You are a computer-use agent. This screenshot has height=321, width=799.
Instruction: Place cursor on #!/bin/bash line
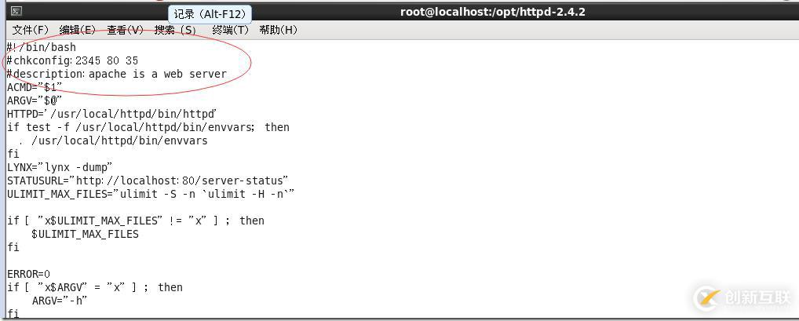tap(42, 47)
